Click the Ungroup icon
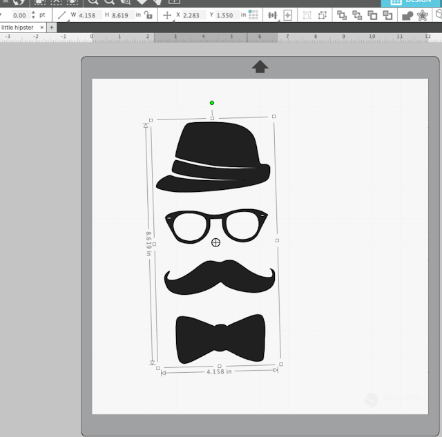Viewport: 442px width, 437px height. (x=323, y=15)
